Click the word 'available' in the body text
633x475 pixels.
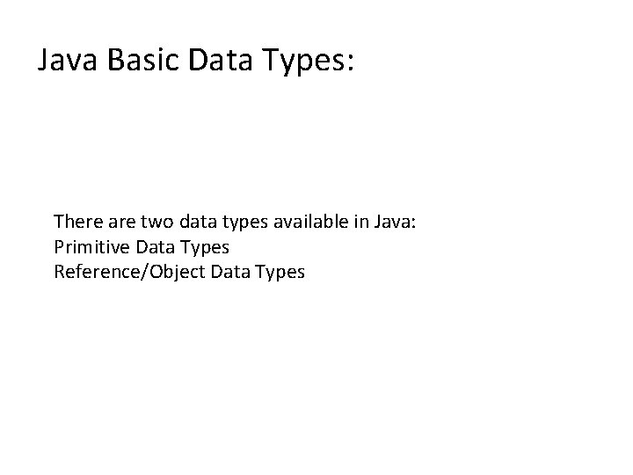pos(311,222)
